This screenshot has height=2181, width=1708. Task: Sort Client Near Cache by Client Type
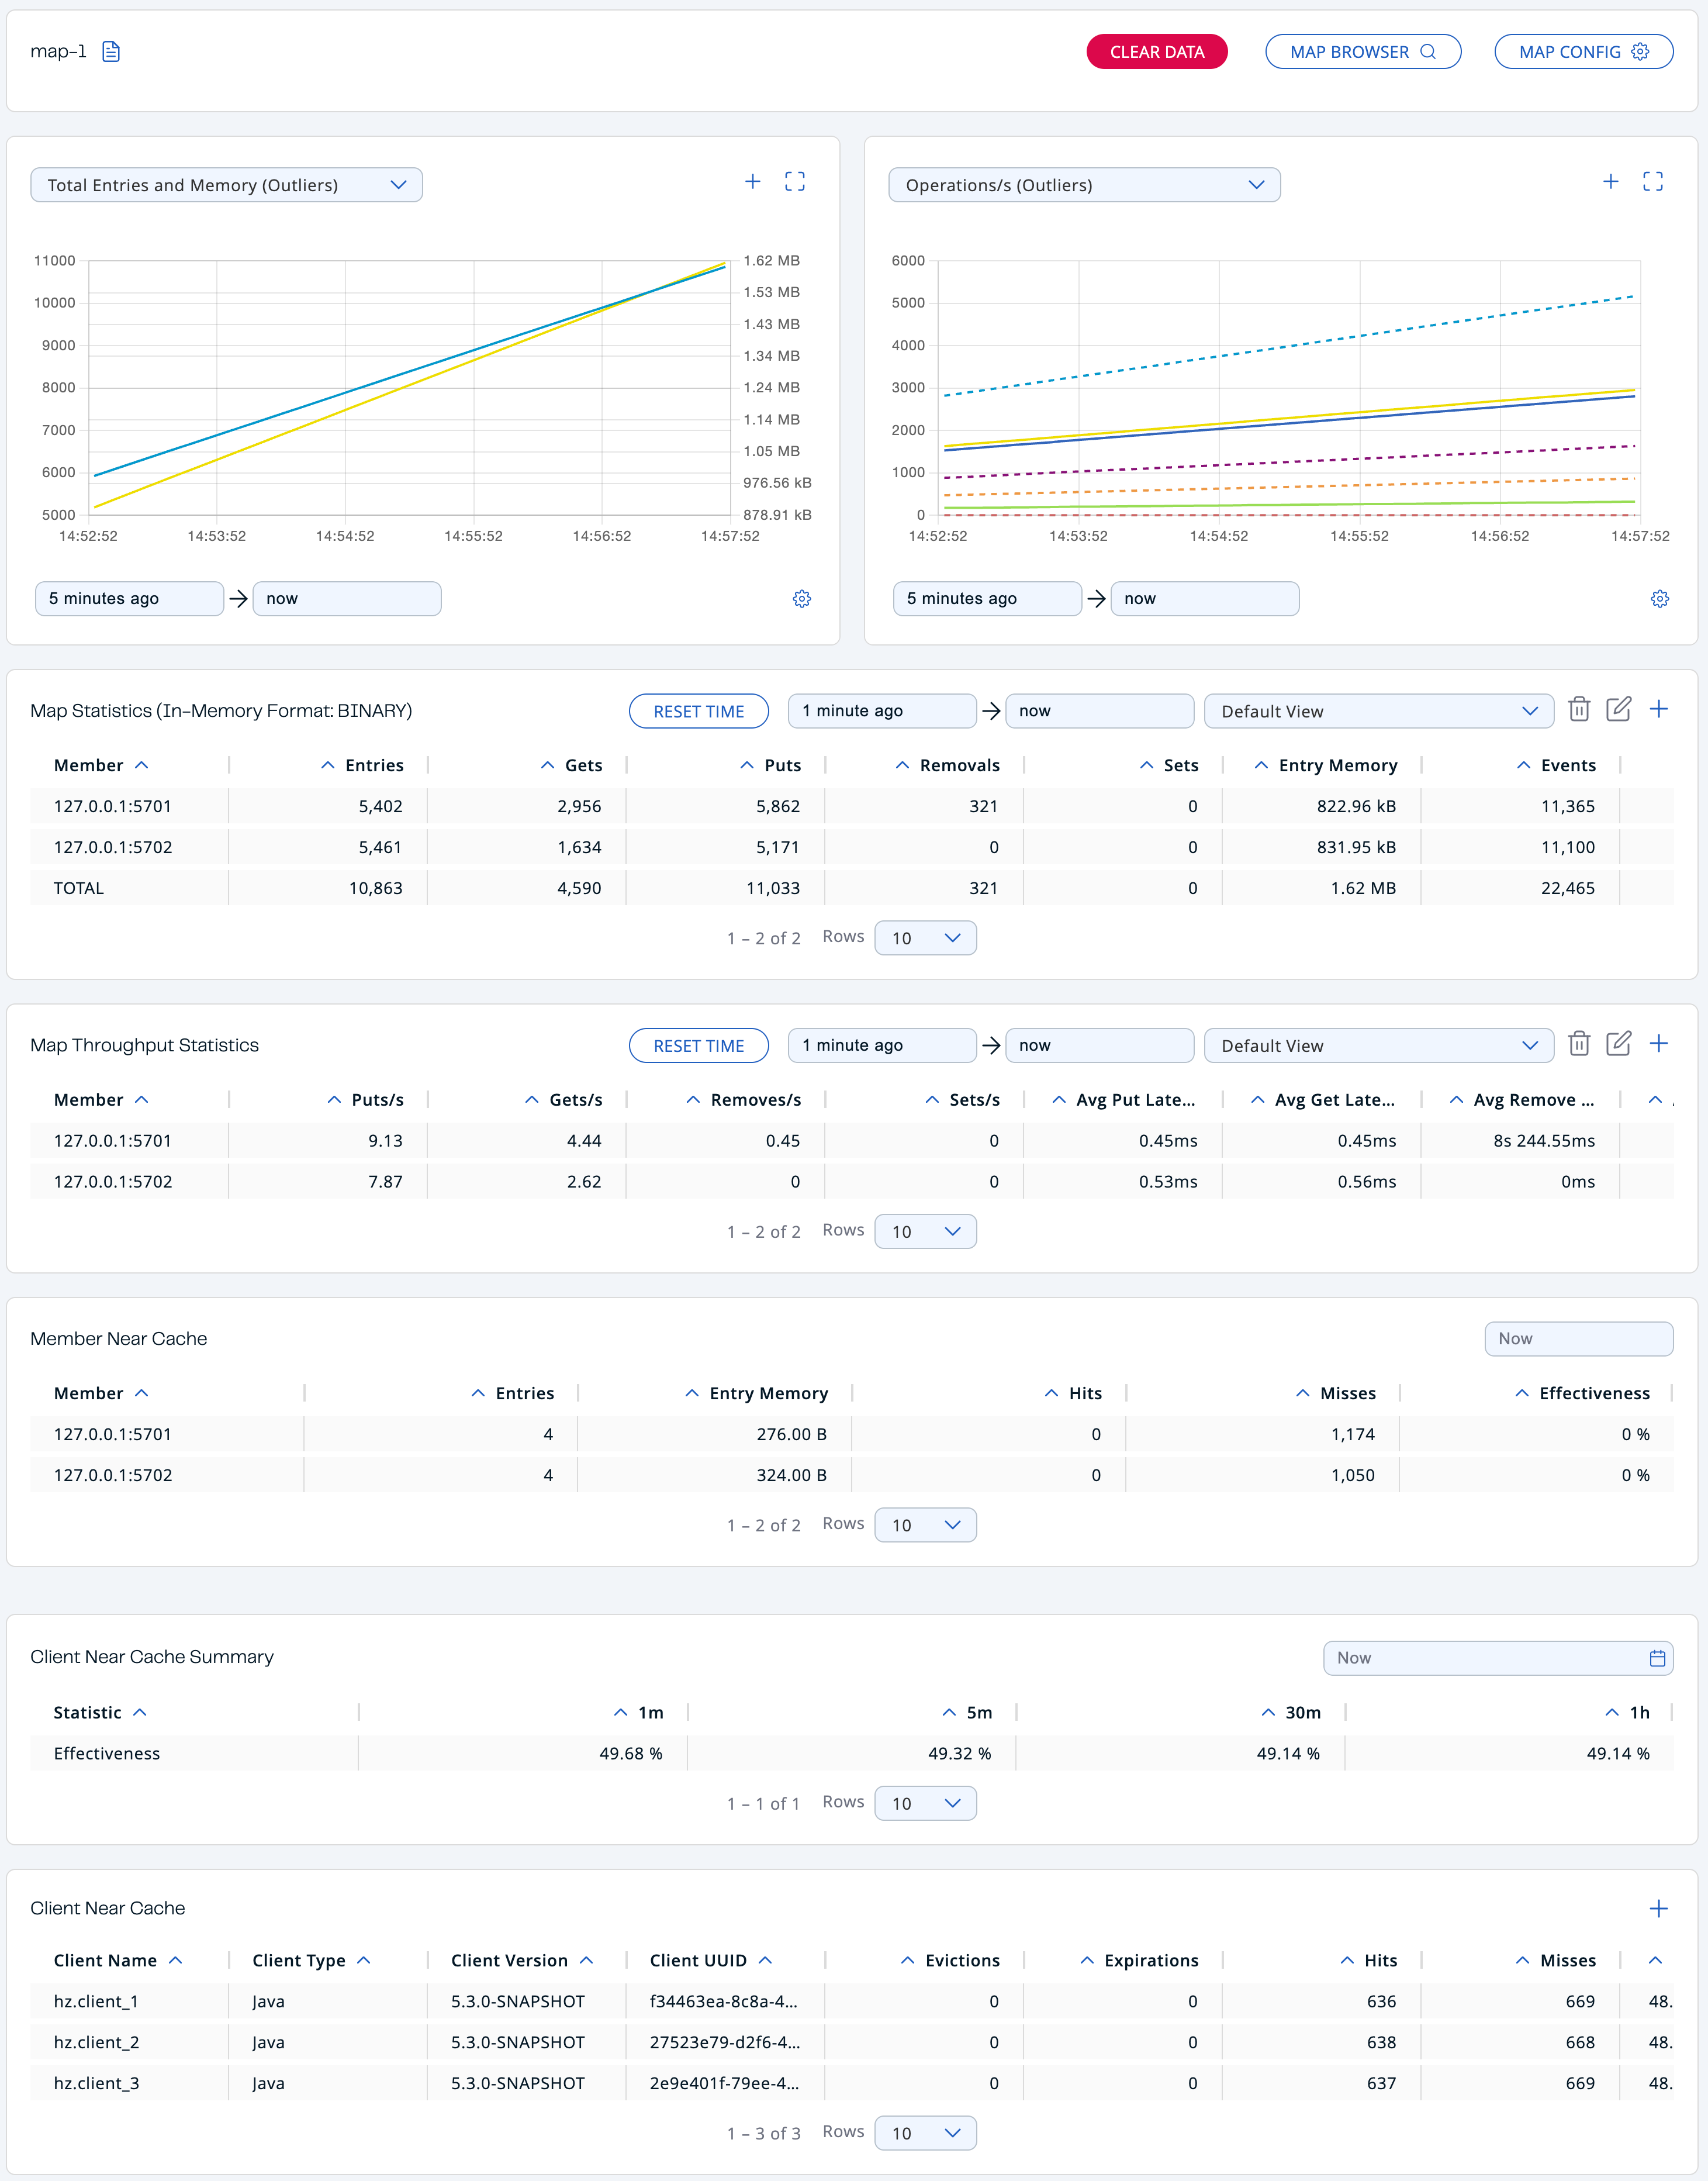click(310, 1961)
